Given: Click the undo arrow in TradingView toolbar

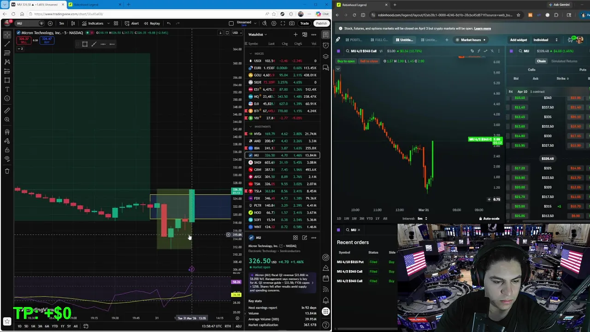Looking at the screenshot, I should tap(169, 23).
